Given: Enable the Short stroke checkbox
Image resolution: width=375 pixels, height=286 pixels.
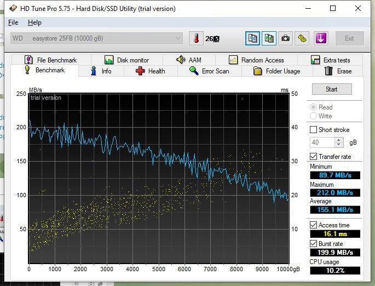Looking at the screenshot, I should click(314, 130).
